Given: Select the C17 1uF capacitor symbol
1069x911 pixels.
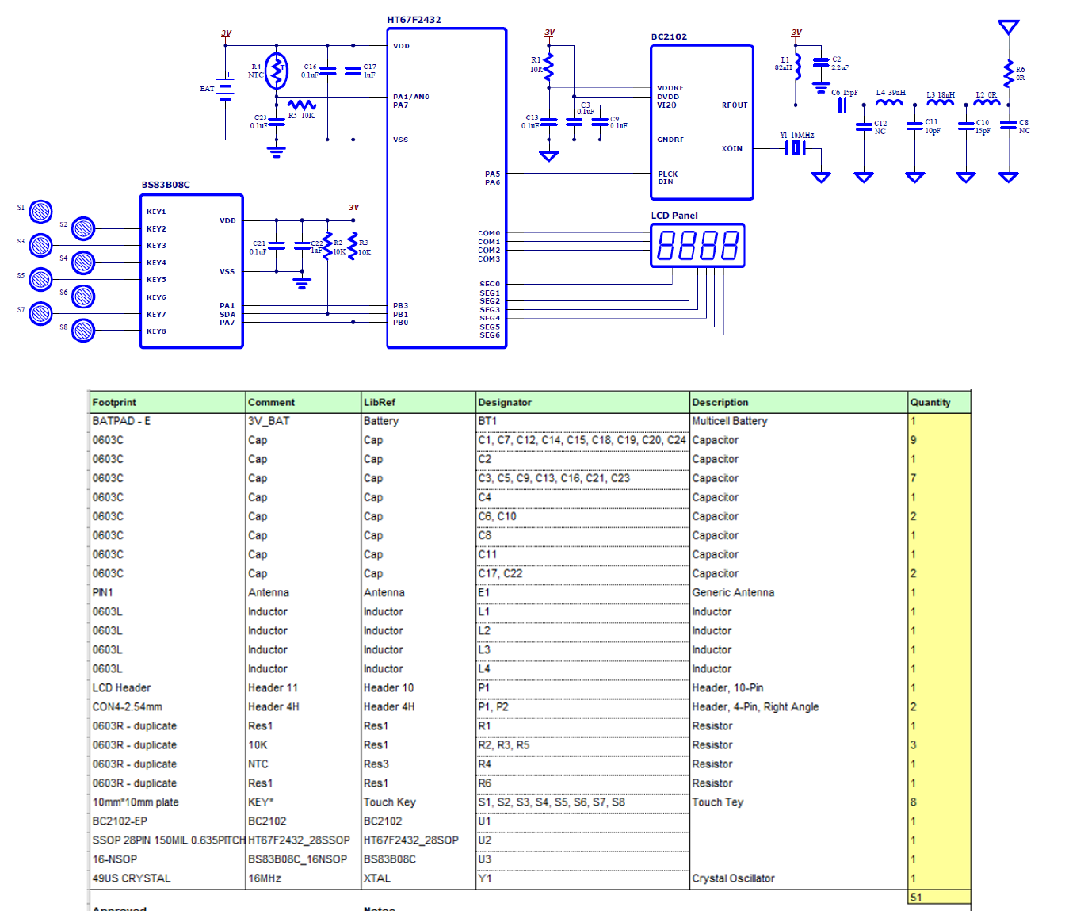Looking at the screenshot, I should point(353,71).
